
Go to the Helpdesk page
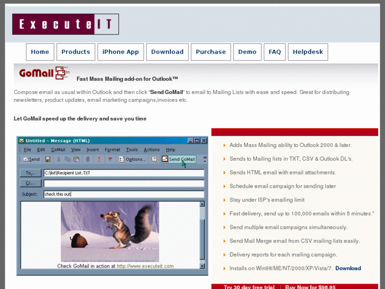click(308, 52)
